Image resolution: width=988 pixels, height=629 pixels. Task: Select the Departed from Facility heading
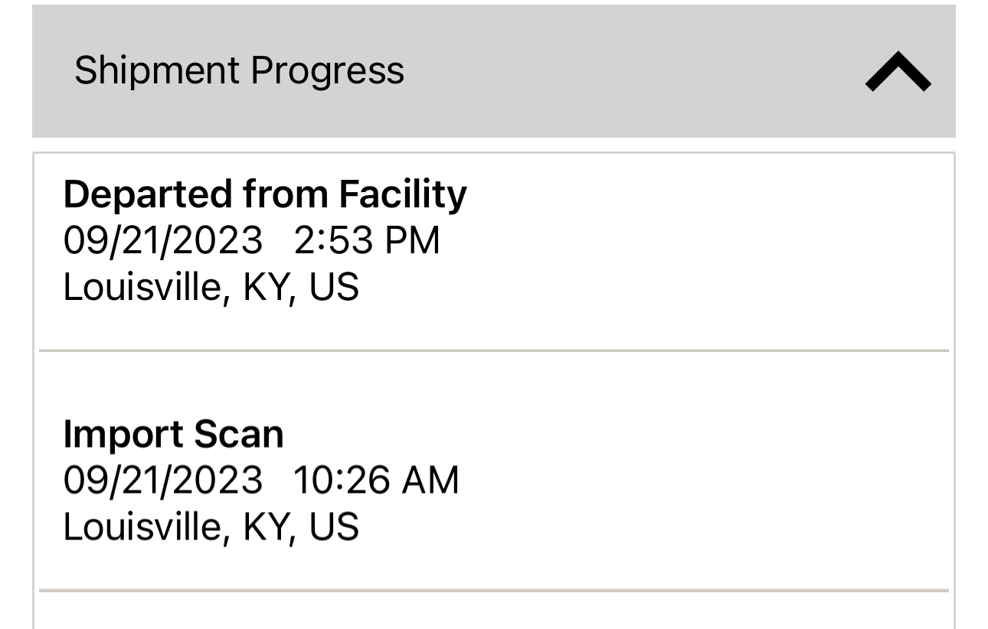pyautogui.click(x=264, y=194)
